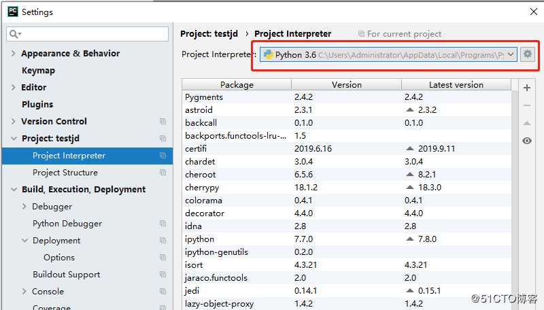Collapse the Project: testjd section
The image size is (544, 310).
pyautogui.click(x=14, y=139)
